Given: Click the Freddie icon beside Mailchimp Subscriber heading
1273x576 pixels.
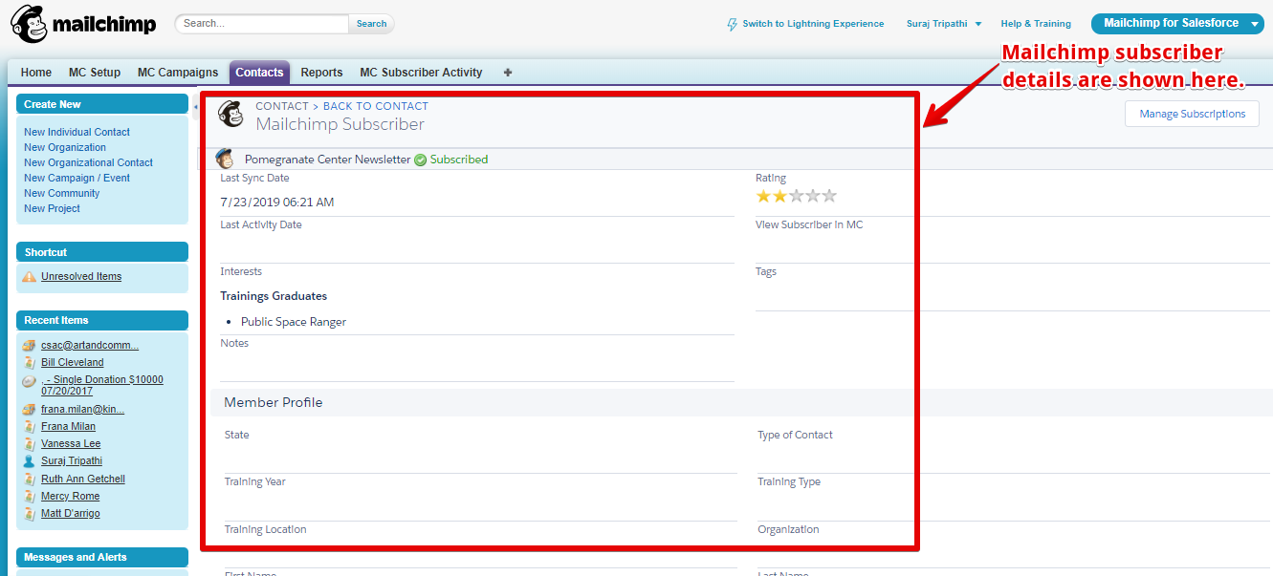Looking at the screenshot, I should point(230,115).
